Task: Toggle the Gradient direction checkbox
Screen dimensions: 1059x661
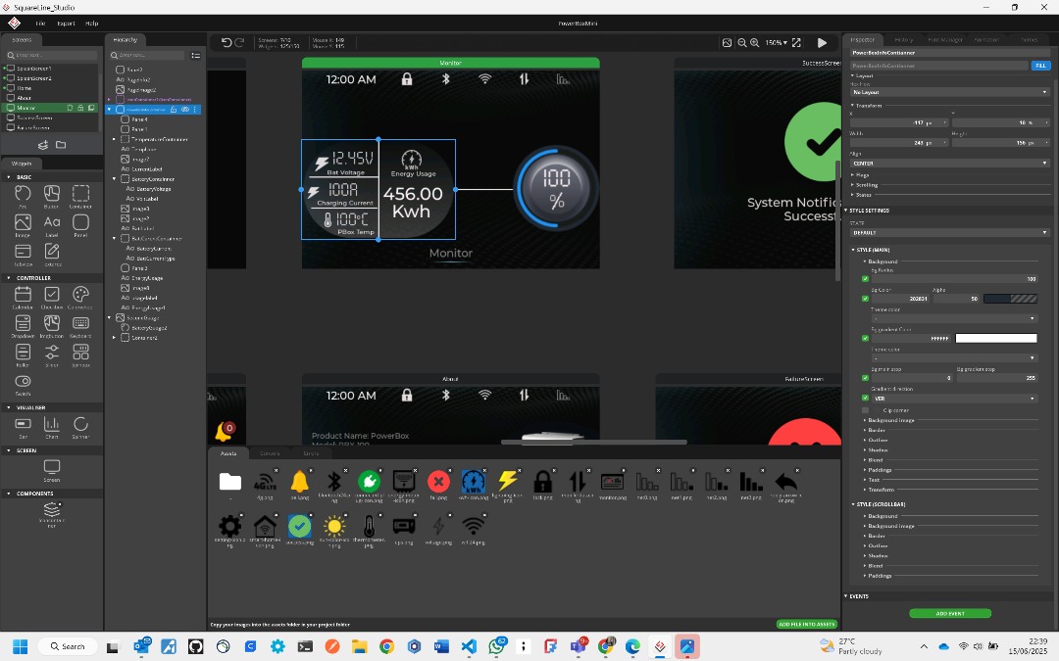Action: 865,398
